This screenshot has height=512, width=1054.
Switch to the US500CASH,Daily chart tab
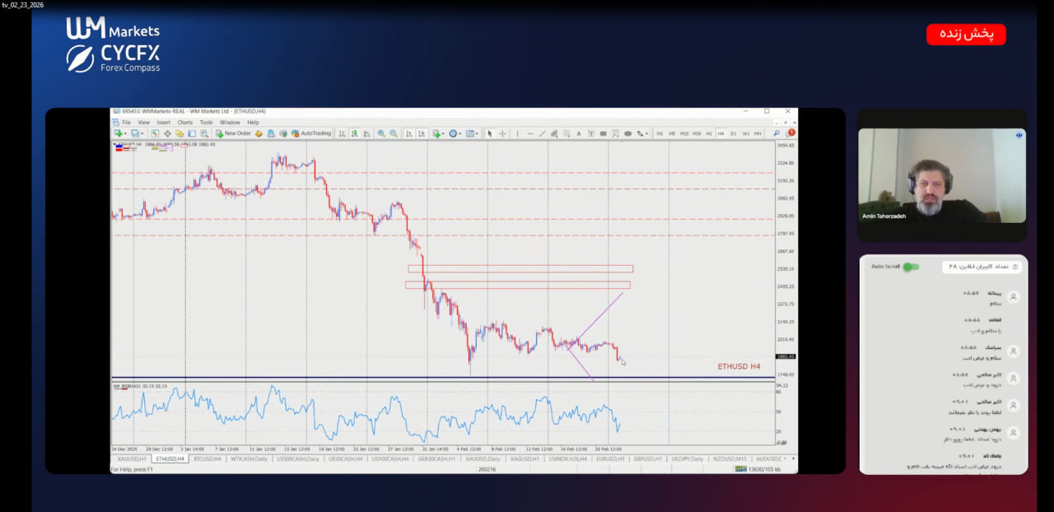[298, 458]
